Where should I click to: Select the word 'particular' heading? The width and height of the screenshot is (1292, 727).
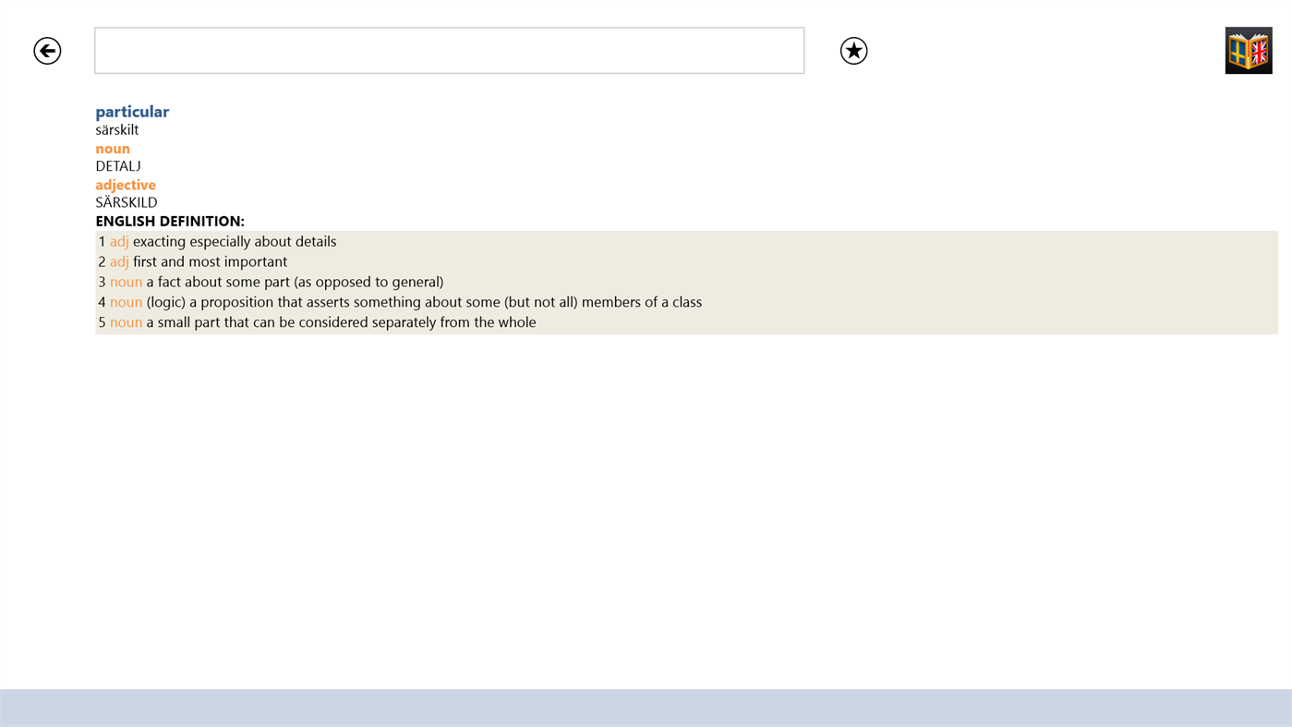click(132, 109)
